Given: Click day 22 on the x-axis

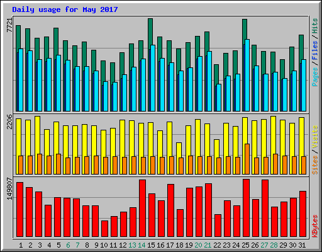Looking at the screenshot, I should click(217, 245).
